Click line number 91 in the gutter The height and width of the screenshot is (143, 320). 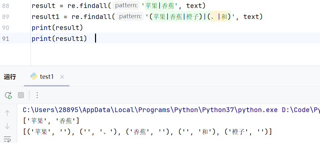[6, 39]
